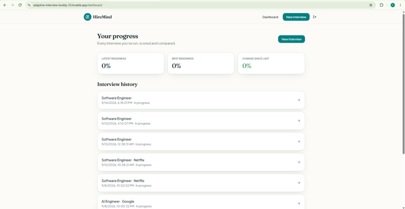Open Dashboard in the top navigation
405x209 pixels.
[x=270, y=17]
